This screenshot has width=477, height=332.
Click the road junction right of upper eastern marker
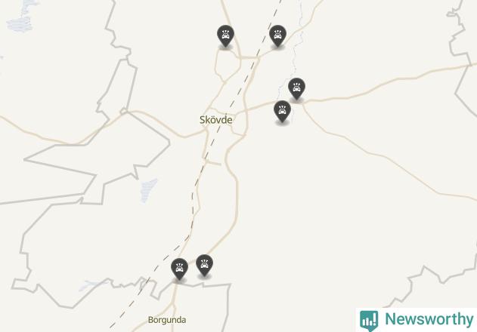click(x=303, y=102)
